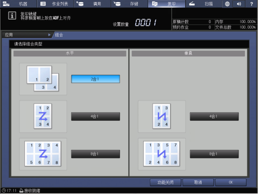Select vertical 4合1 combination
The height and width of the screenshot is (194, 258).
(214, 116)
